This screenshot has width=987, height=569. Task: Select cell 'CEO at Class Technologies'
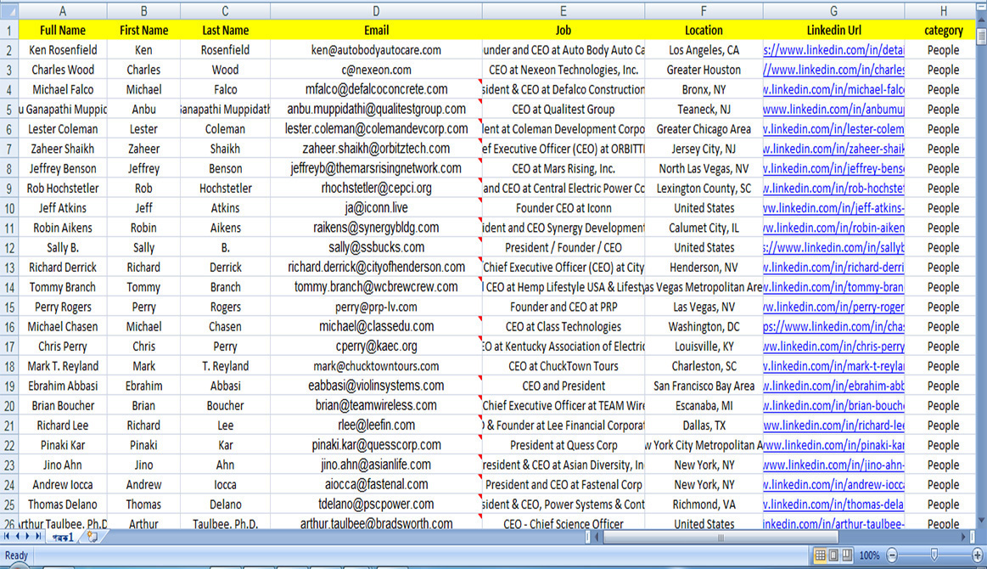pos(563,326)
